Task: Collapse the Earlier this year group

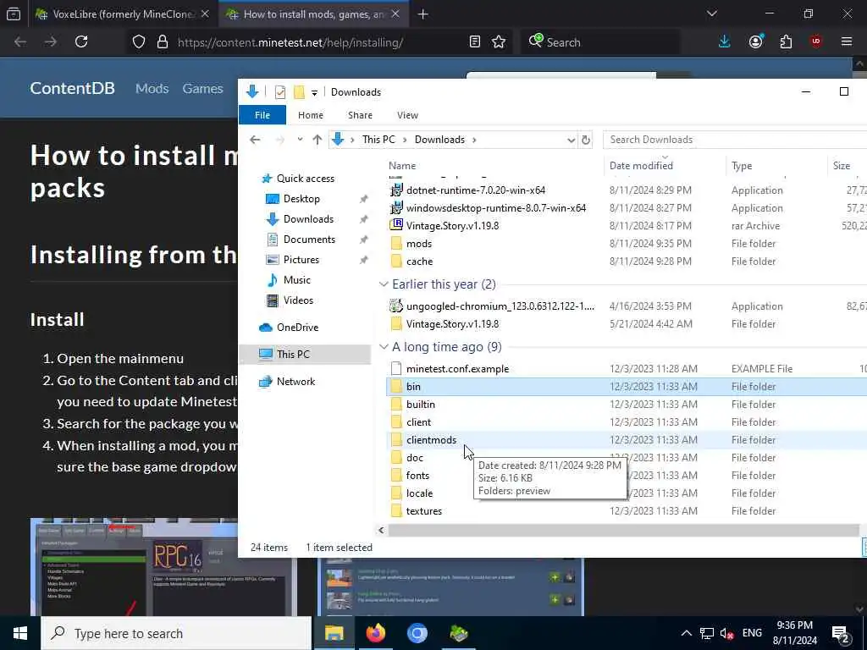Action: (384, 284)
